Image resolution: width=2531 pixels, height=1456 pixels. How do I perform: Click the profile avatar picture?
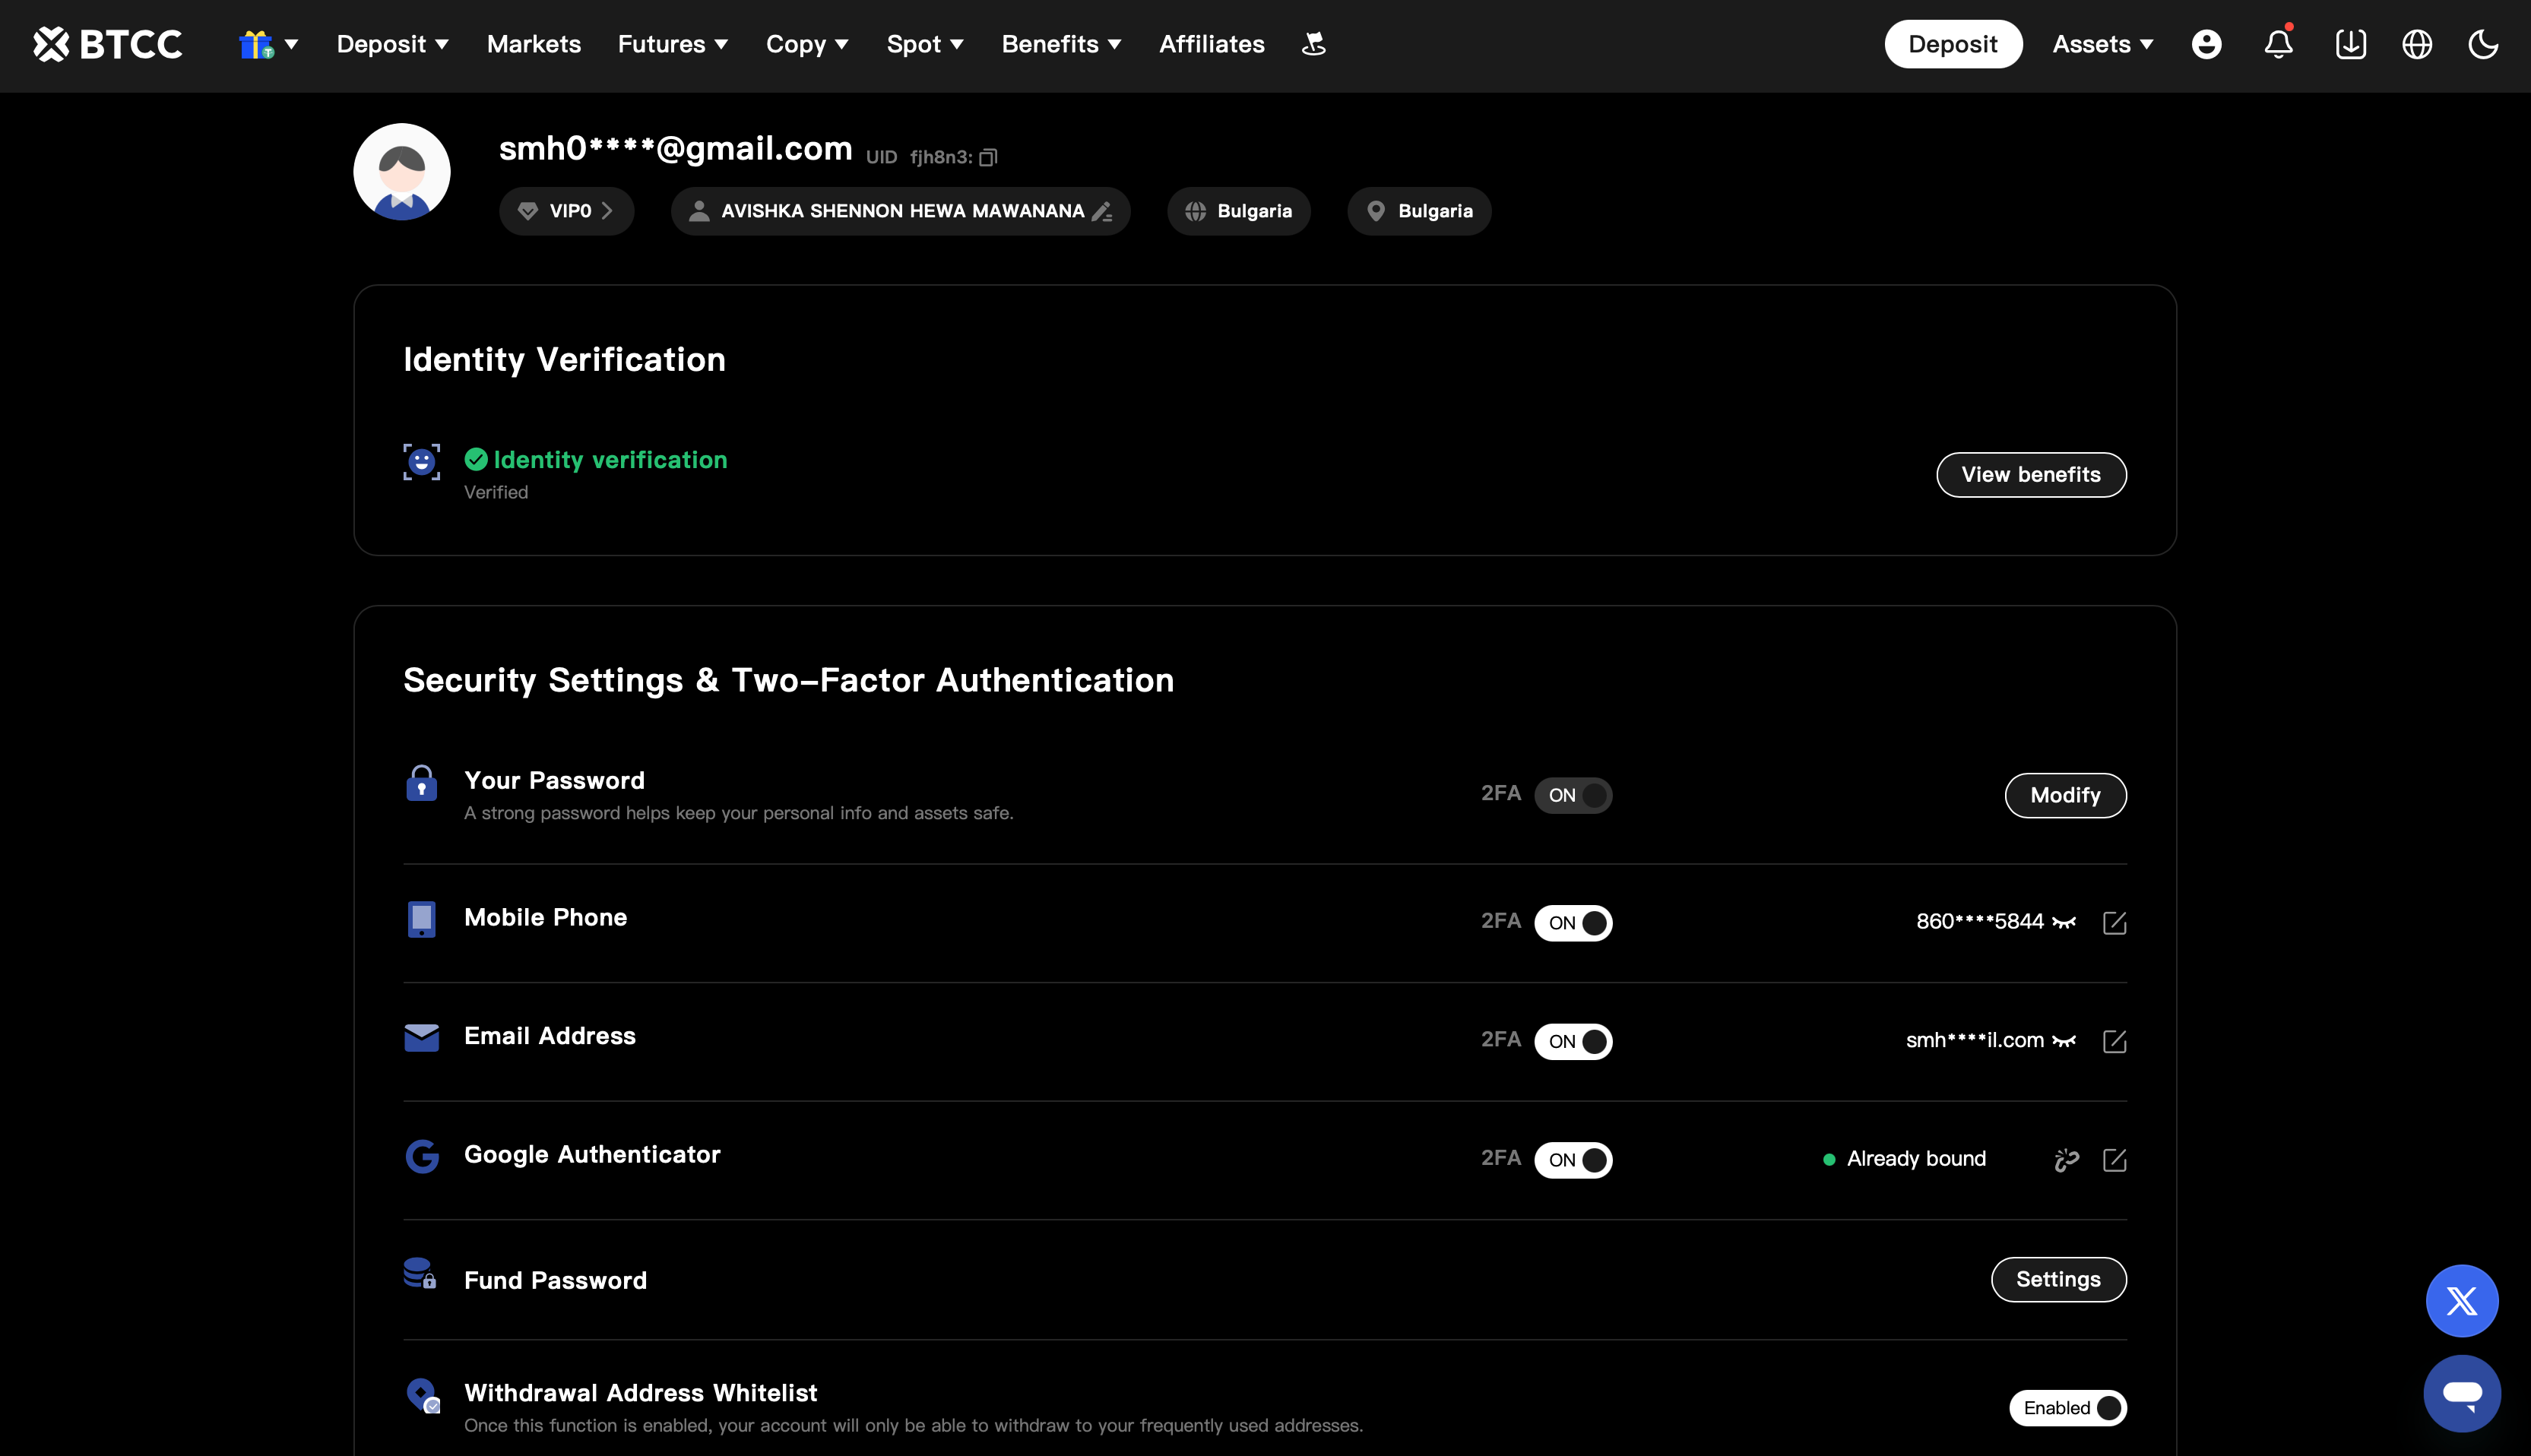[402, 171]
